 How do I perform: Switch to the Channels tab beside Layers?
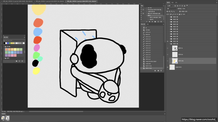pos(173,3)
